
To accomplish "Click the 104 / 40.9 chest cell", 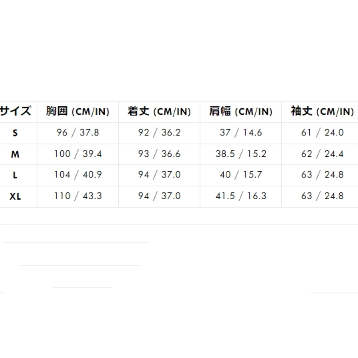I will 78,175.
